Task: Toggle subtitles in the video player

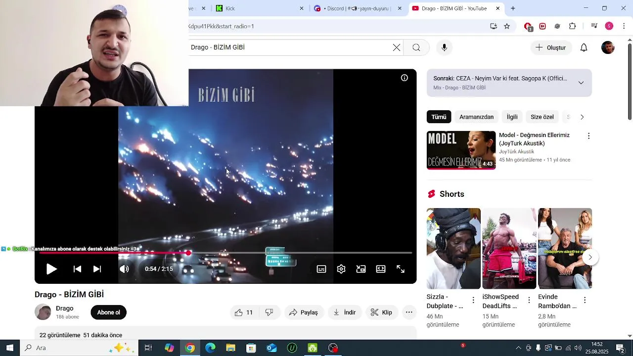Action: click(321, 269)
